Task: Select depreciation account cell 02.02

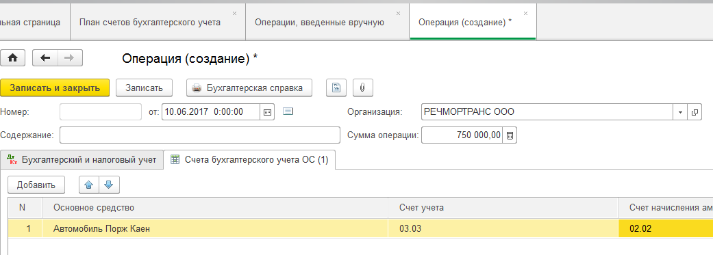Action: click(x=665, y=229)
